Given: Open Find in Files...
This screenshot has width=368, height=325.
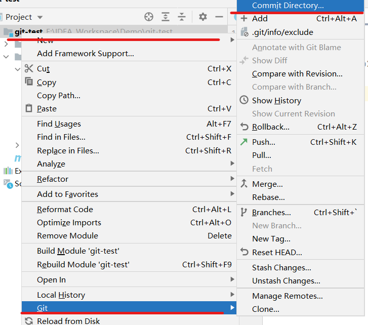Looking at the screenshot, I should [x=129, y=137].
